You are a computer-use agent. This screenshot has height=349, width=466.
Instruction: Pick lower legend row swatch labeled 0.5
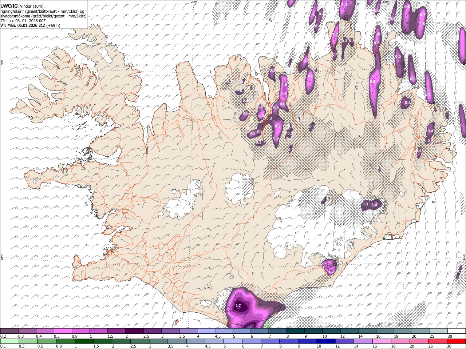47,341
